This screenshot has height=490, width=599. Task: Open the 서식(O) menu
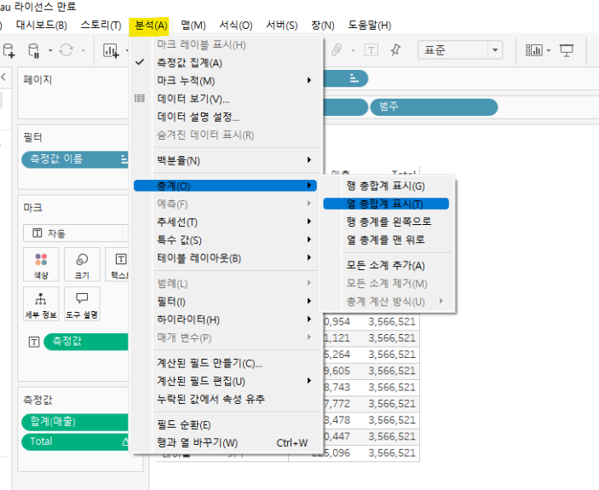236,26
